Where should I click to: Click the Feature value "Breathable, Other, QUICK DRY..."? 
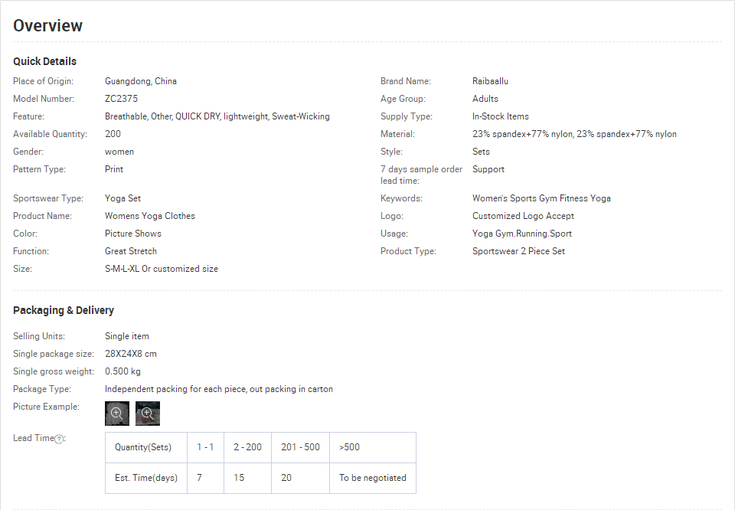click(x=217, y=116)
